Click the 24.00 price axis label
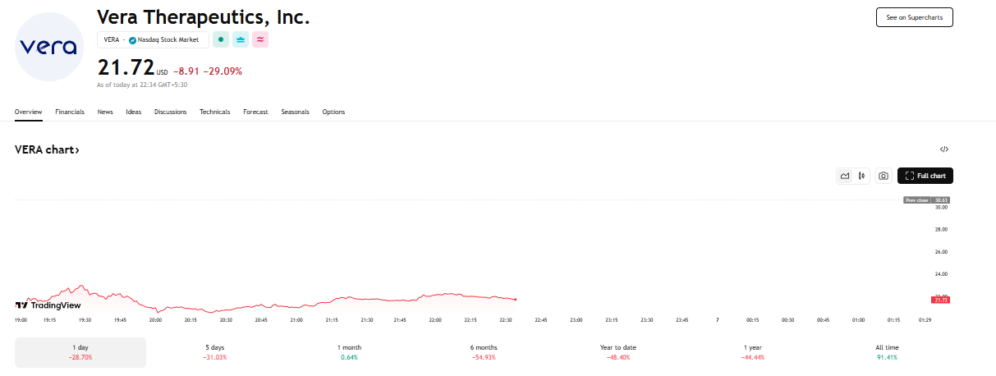The width and height of the screenshot is (996, 376). click(941, 273)
